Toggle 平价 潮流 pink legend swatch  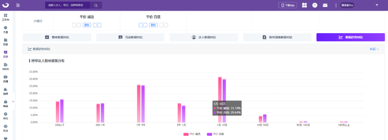[x=186, y=134]
